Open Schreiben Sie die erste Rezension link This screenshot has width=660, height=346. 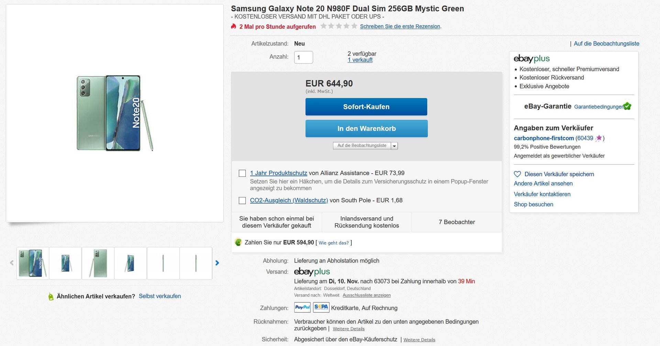coord(400,26)
